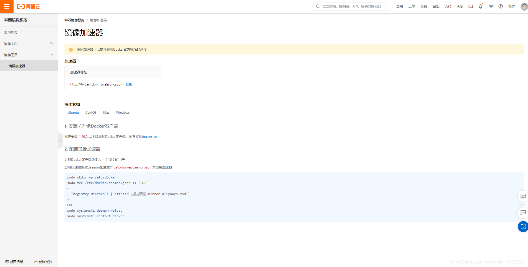
Task: Click the 'registry-mirrors' line in code
Action: [x=130, y=194]
